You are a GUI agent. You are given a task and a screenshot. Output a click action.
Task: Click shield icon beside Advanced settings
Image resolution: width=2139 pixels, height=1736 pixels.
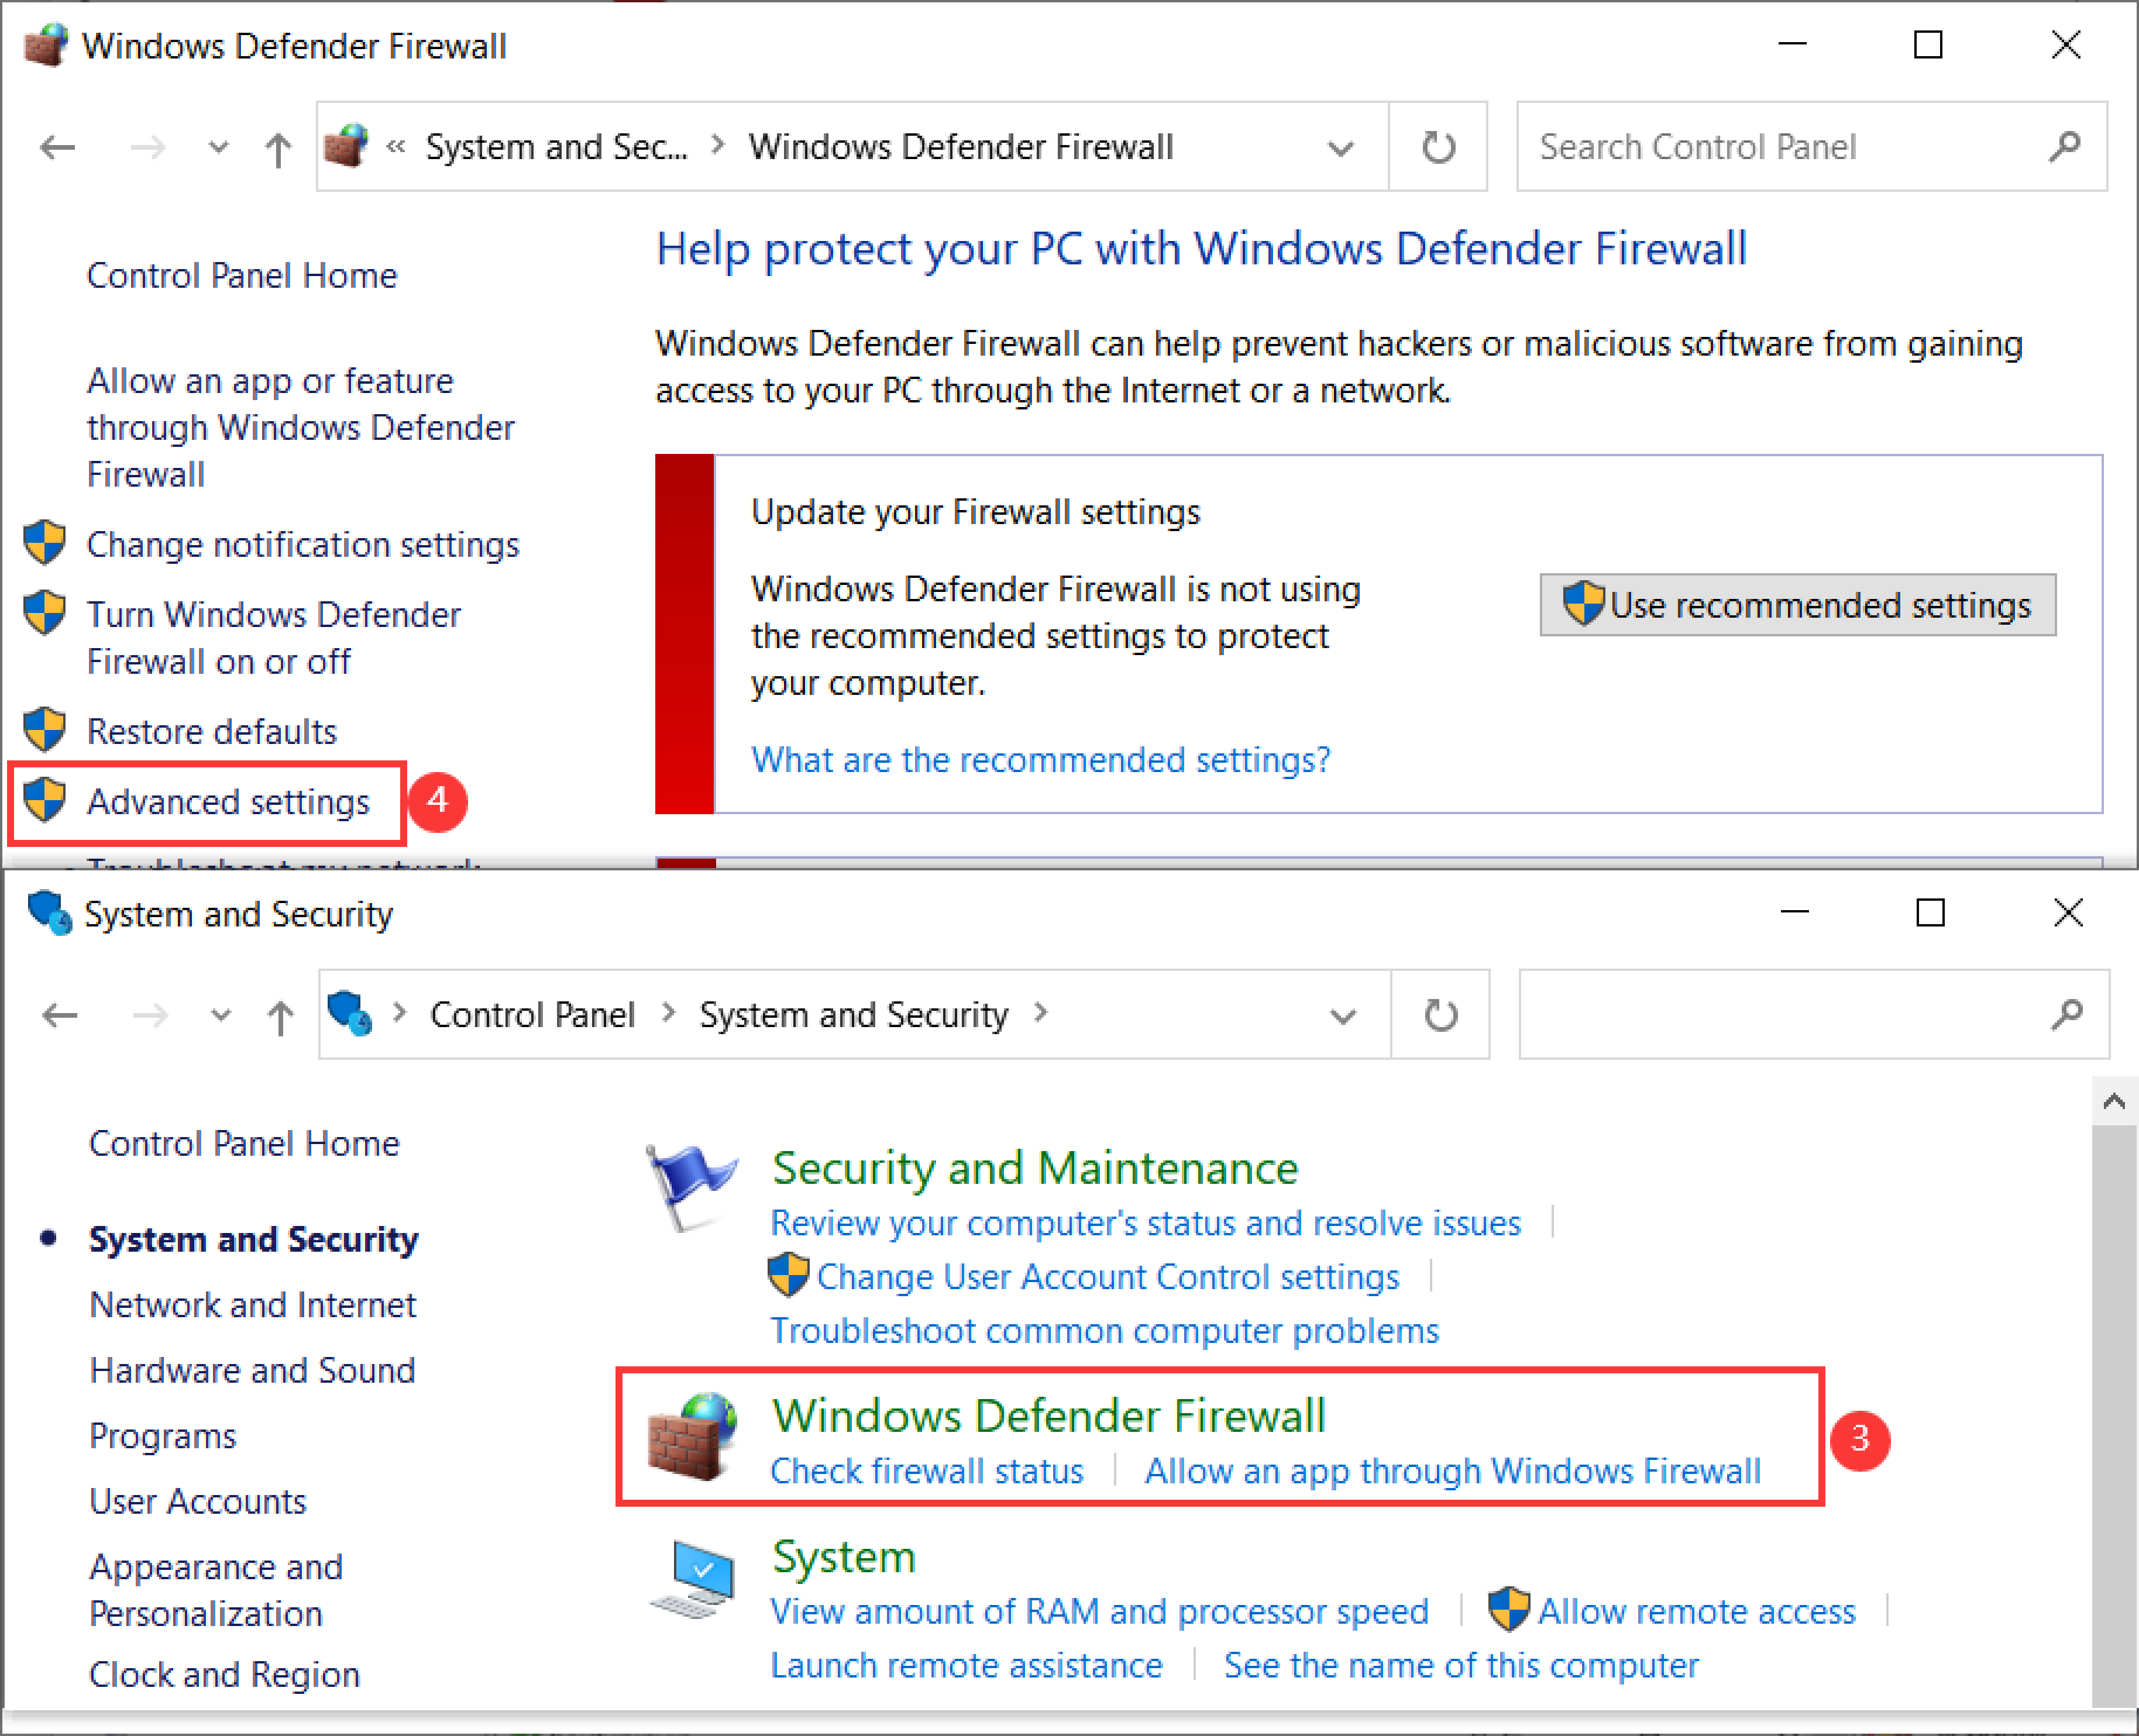45,800
